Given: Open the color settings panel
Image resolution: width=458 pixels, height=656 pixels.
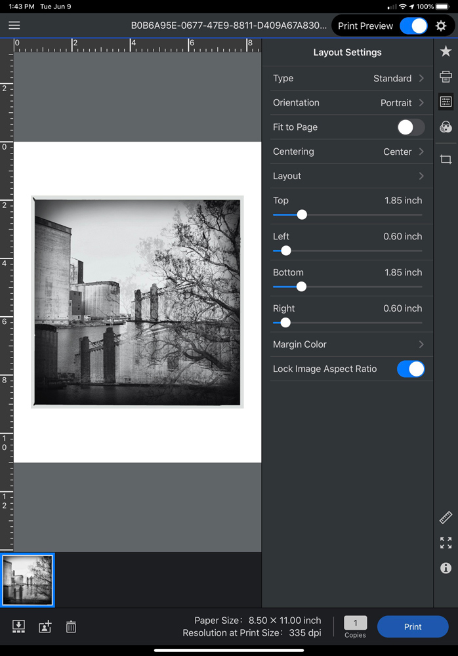Looking at the screenshot, I should (446, 127).
